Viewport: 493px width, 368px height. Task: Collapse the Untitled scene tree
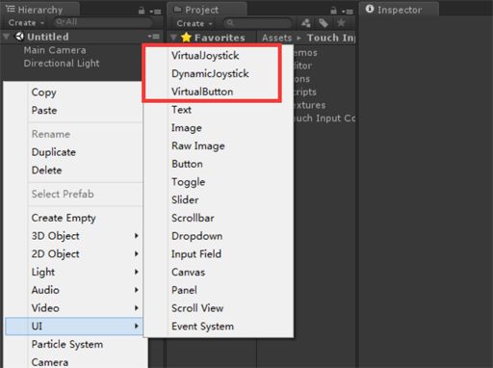click(x=6, y=37)
